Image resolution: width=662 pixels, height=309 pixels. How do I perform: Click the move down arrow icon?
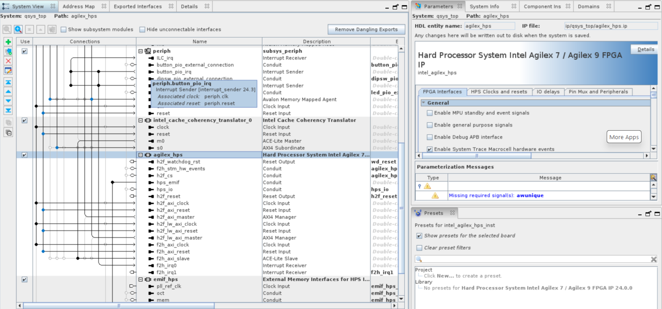click(x=8, y=101)
